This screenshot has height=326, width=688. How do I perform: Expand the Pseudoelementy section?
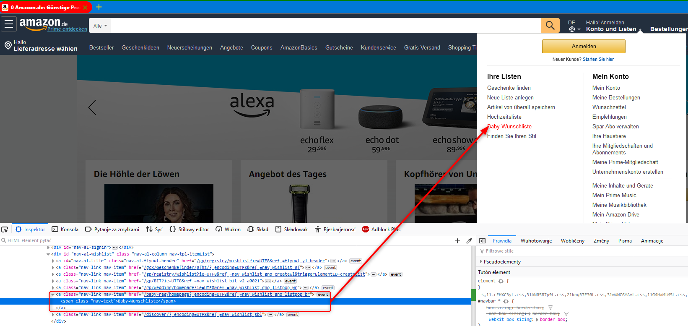pos(481,262)
